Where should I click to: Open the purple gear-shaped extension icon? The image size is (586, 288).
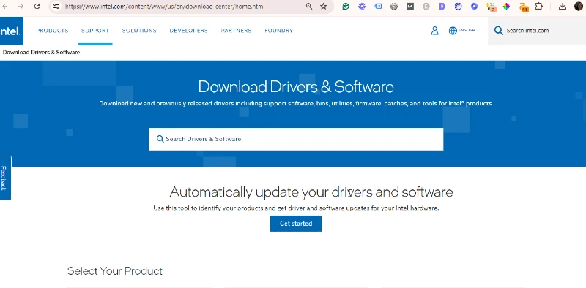362,7
